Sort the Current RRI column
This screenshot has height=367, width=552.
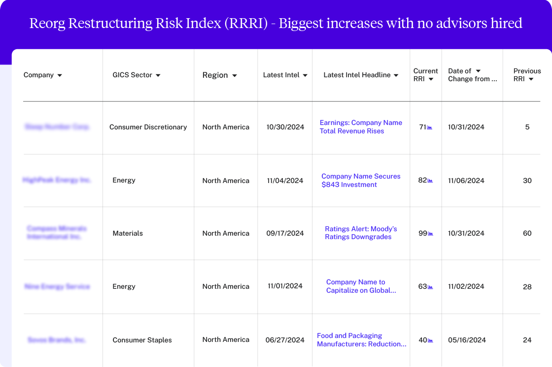[431, 79]
